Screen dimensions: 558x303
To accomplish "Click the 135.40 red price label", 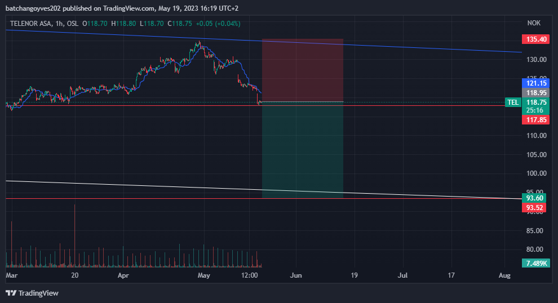I will (x=535, y=39).
